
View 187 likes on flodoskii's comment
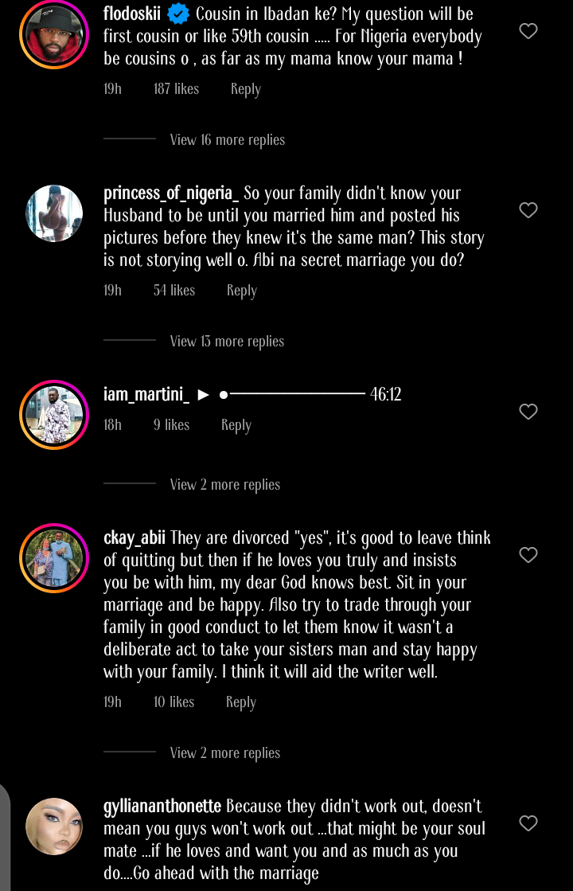click(176, 89)
